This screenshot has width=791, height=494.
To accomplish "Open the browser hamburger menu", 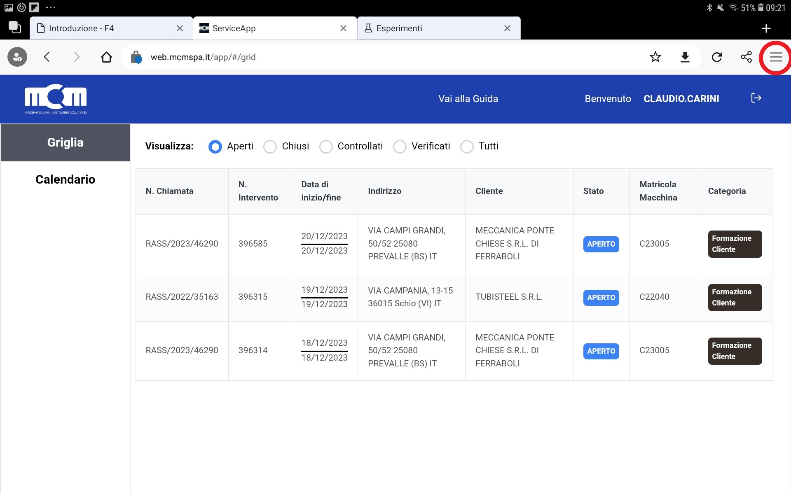I will pyautogui.click(x=776, y=57).
